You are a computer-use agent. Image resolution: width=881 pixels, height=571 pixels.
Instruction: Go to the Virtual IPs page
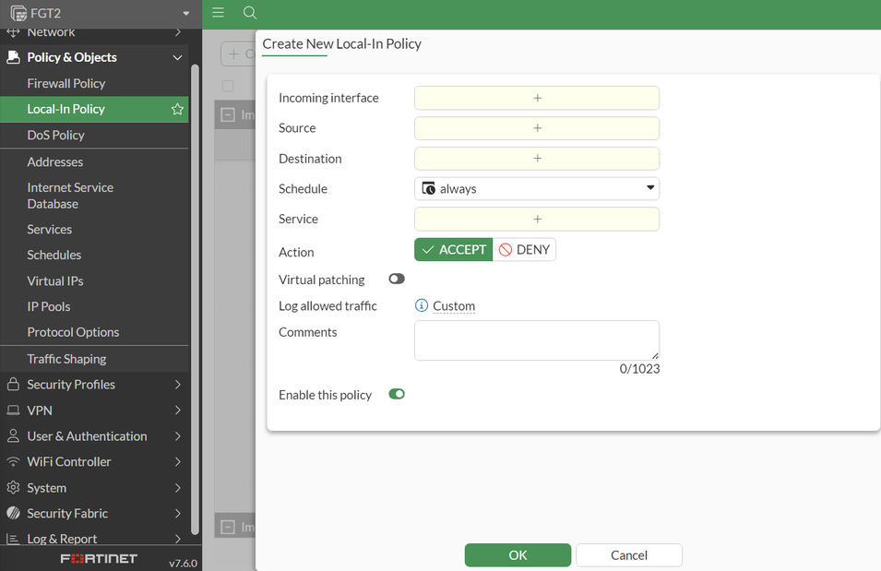click(55, 280)
